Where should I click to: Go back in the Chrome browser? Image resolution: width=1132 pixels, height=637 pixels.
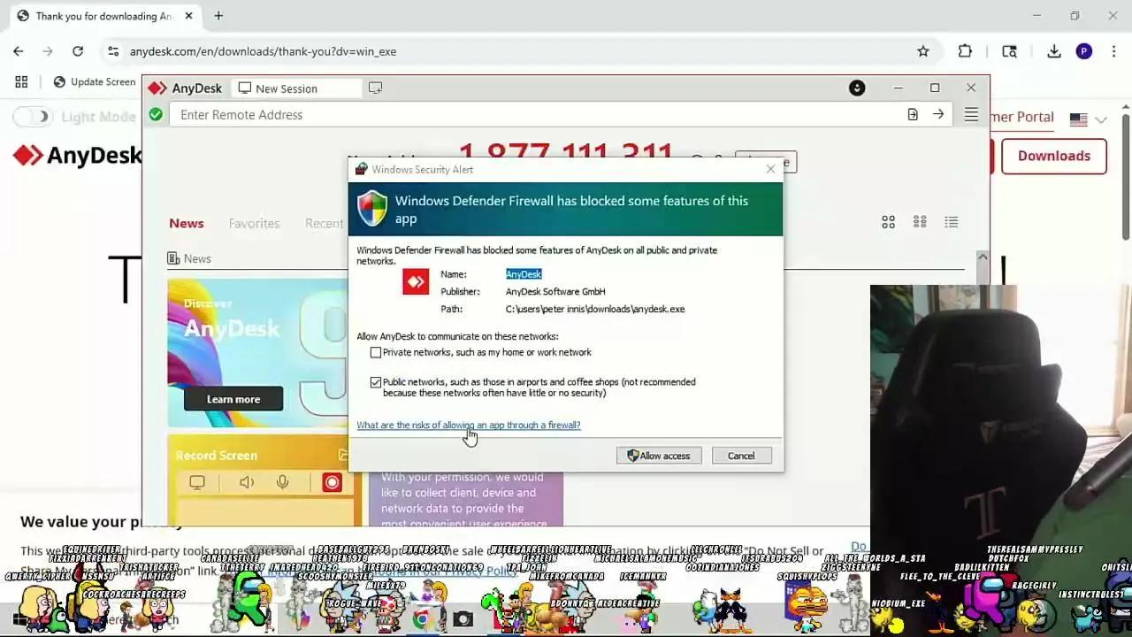19,51
